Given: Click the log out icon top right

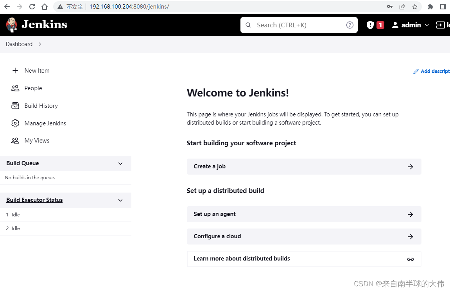Looking at the screenshot, I should tap(441, 25).
